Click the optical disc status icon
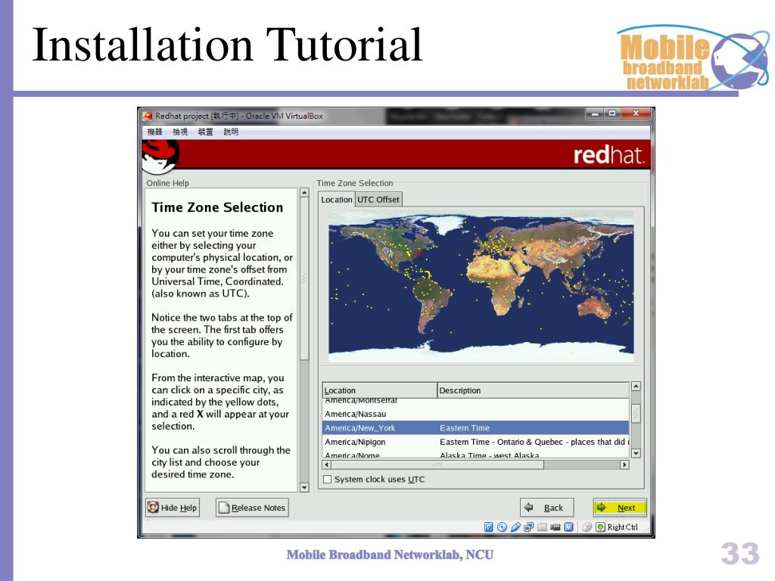 (x=503, y=527)
